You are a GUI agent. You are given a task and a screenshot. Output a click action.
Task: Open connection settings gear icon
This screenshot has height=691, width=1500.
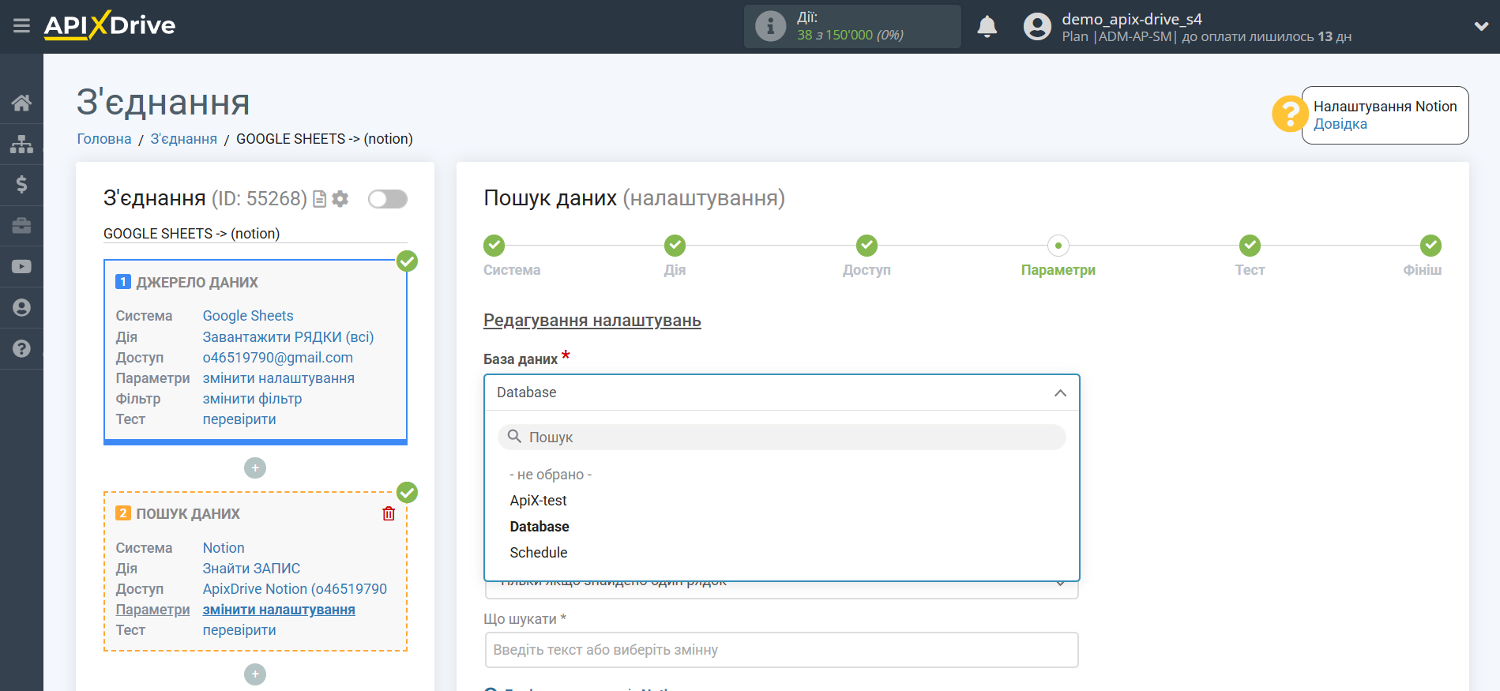(x=340, y=199)
